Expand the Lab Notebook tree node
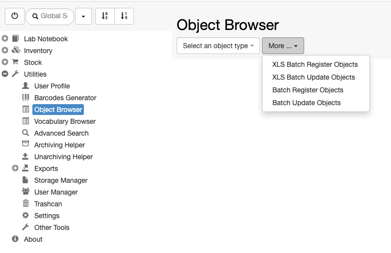The height and width of the screenshot is (253, 391). click(x=5, y=38)
